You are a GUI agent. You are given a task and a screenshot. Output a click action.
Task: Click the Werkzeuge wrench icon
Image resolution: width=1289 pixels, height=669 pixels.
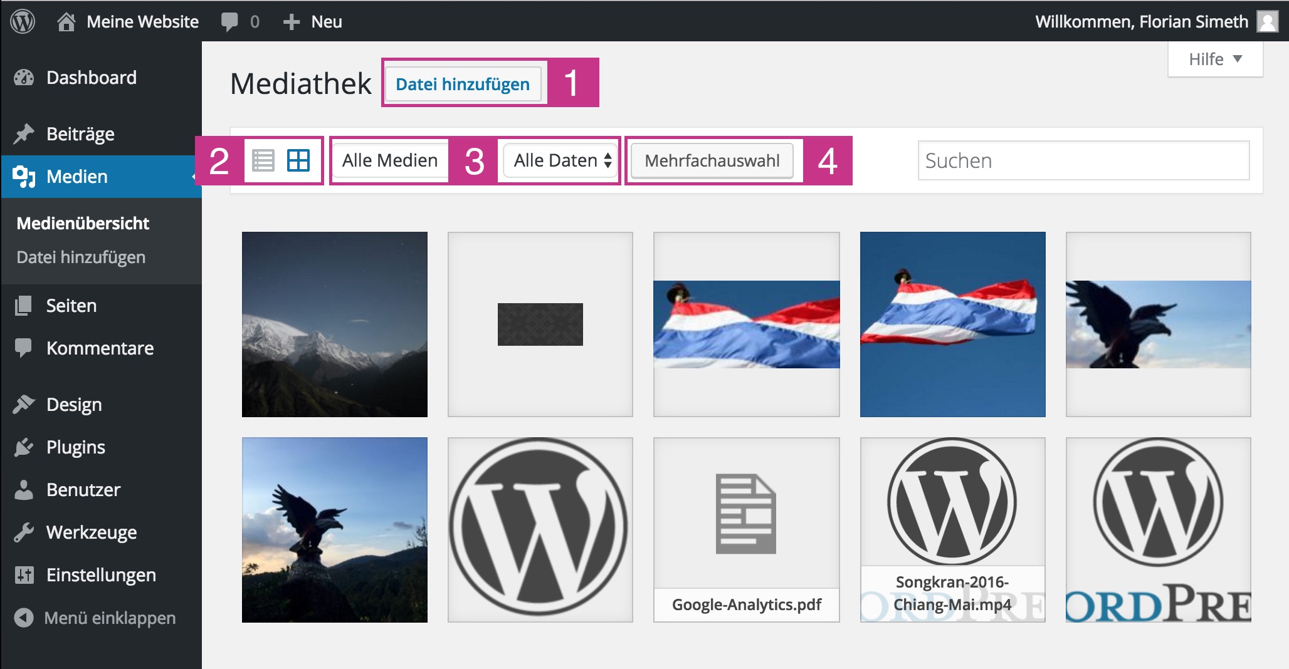(24, 532)
